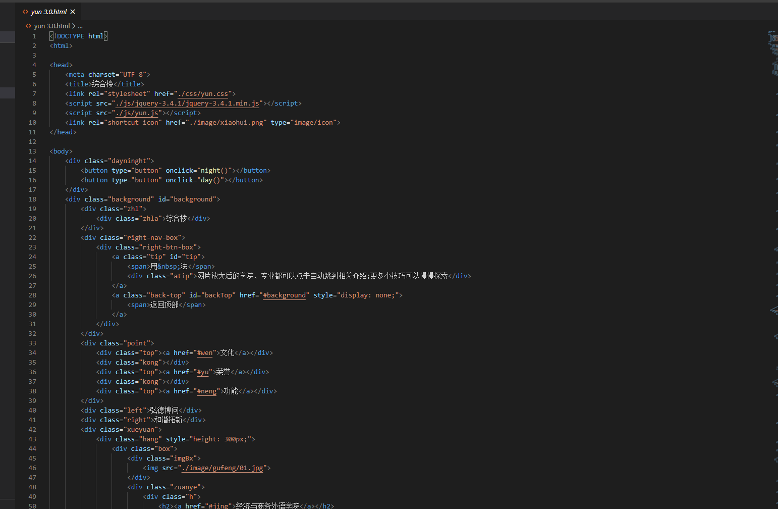The width and height of the screenshot is (778, 509).
Task: Click the yun 3.0.html breadcrumb item
Action: pyautogui.click(x=52, y=26)
